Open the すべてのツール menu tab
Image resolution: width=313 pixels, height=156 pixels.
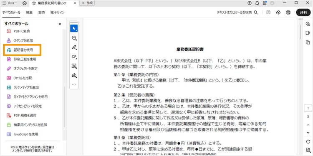[x=11, y=12]
